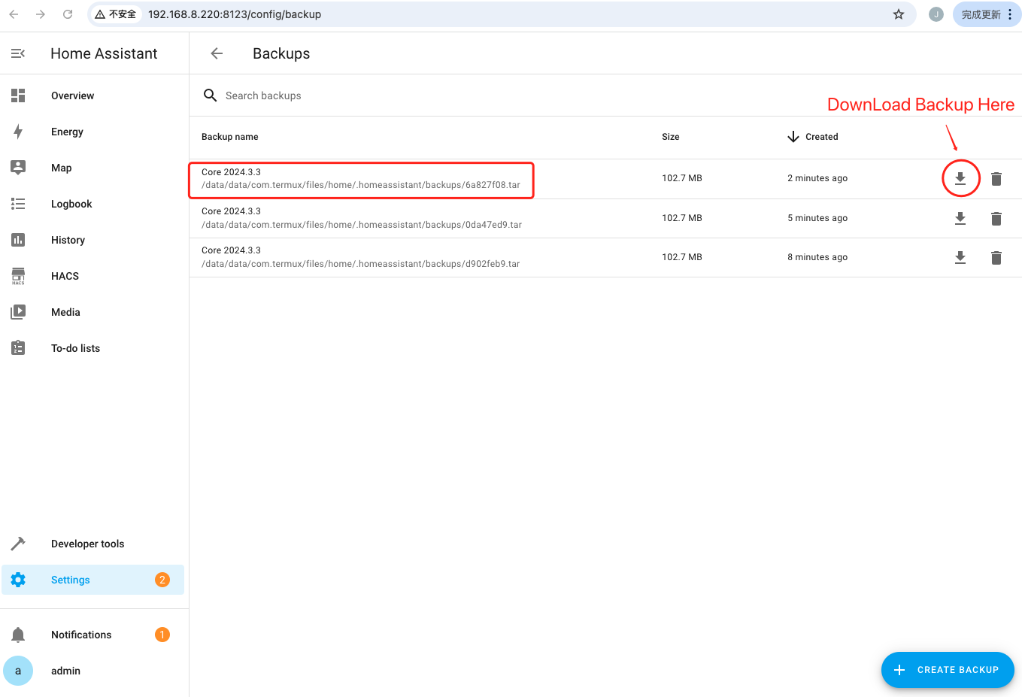Reload the page in the browser
1022x697 pixels.
[68, 14]
